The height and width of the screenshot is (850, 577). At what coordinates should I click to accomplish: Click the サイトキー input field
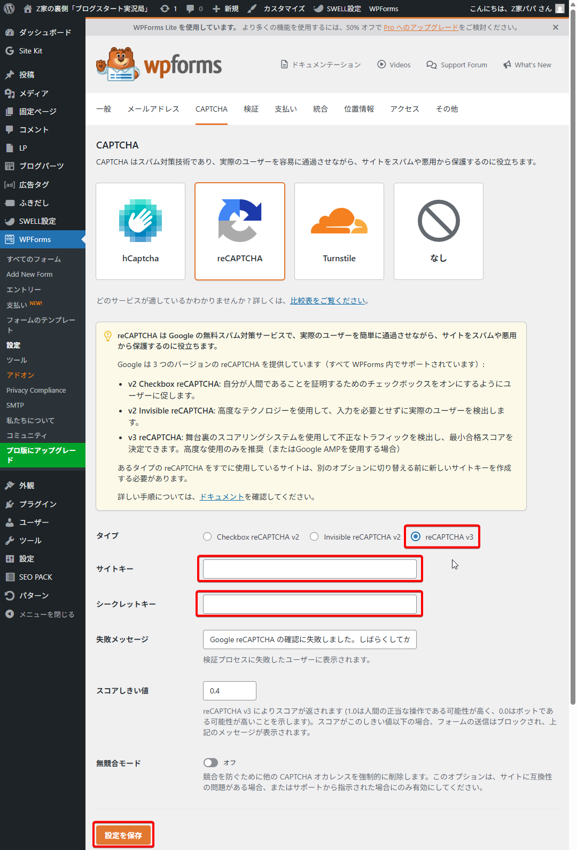pos(310,569)
